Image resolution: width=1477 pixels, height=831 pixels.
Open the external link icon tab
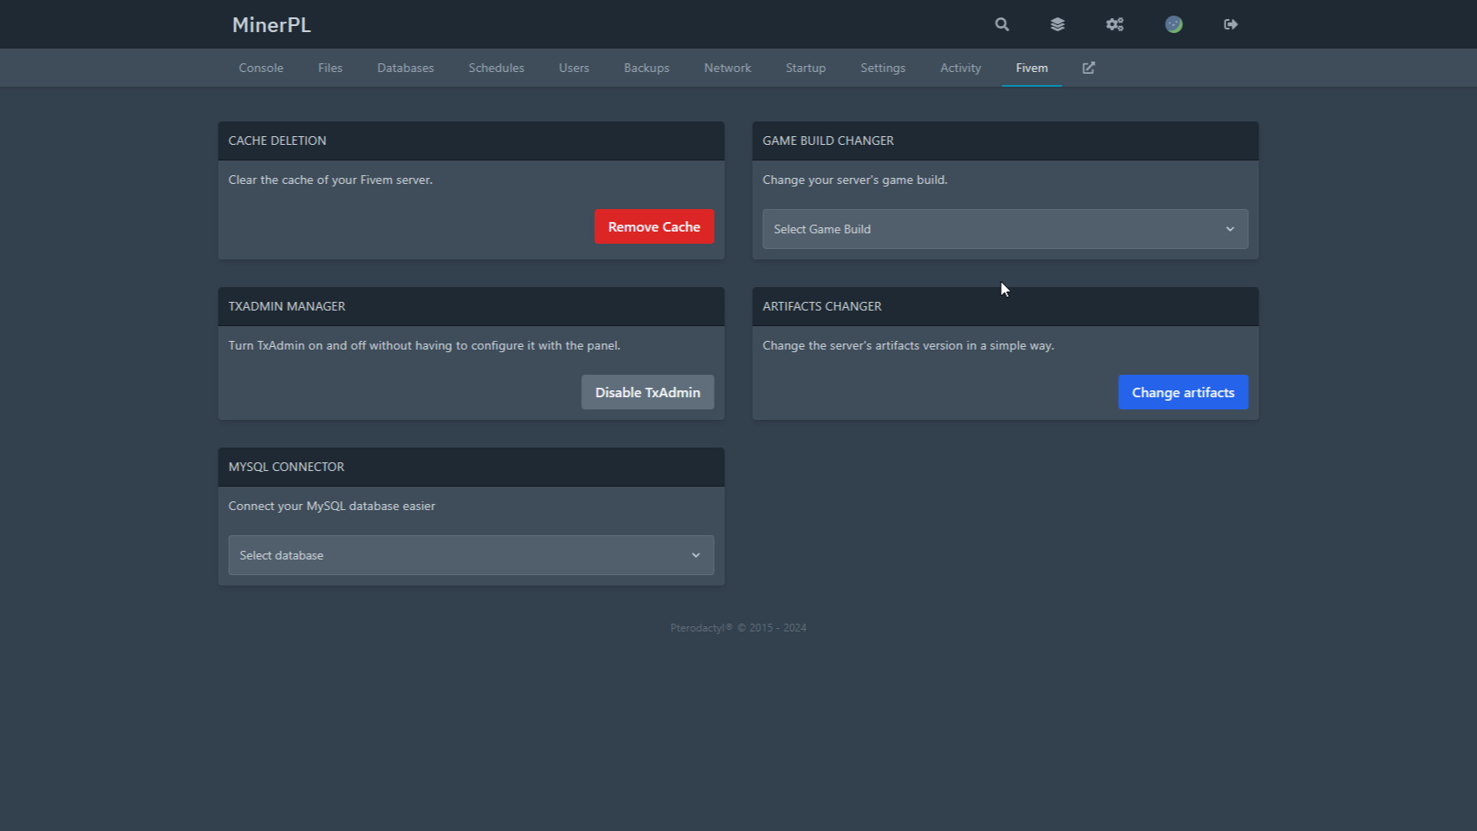(1088, 68)
